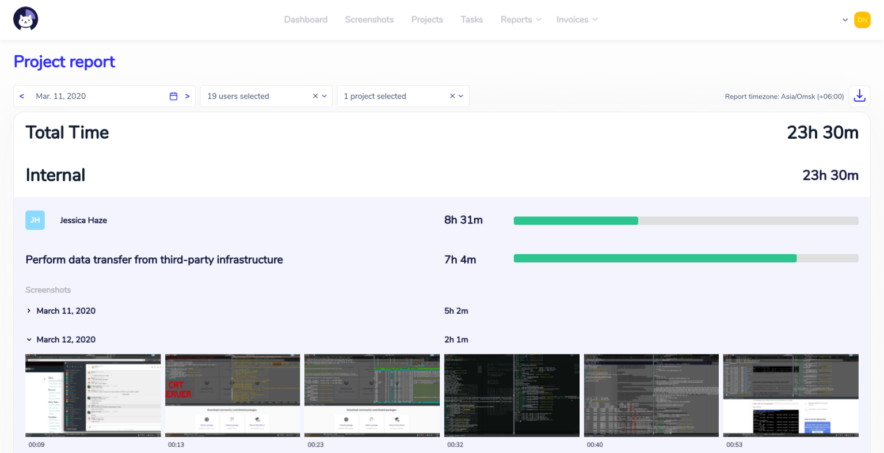Screen dimensions: 884x453
Task: Go to the Dashboard page
Action: click(x=306, y=20)
